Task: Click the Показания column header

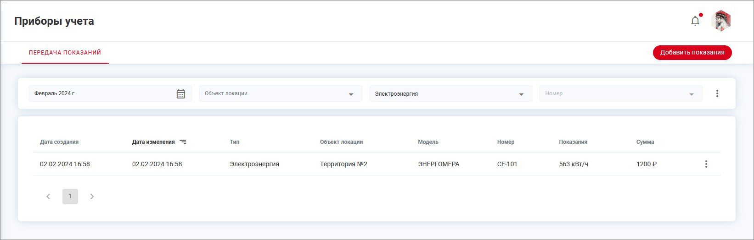Action: point(573,142)
